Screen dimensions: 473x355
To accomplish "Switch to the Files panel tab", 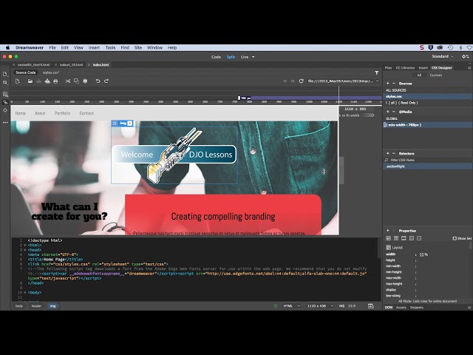I will 388,67.
